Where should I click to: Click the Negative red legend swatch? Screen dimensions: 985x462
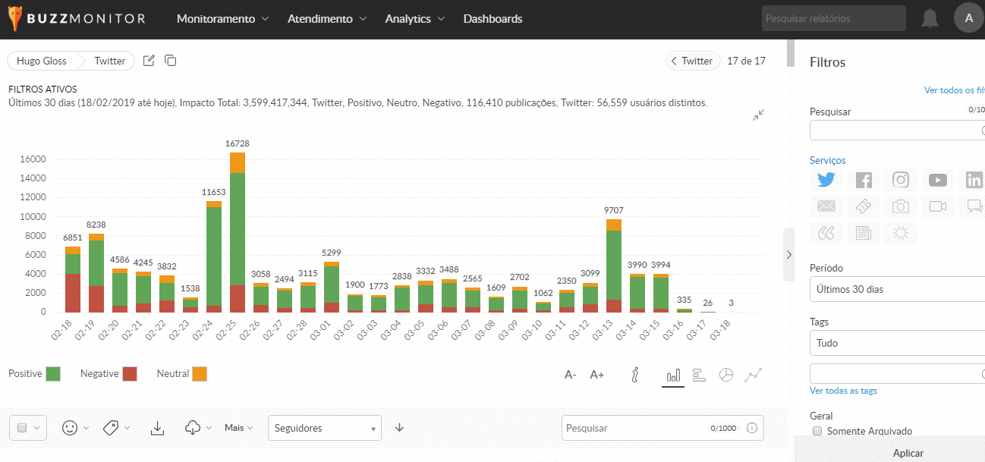click(x=130, y=374)
